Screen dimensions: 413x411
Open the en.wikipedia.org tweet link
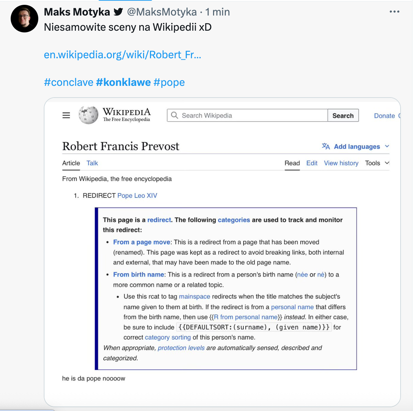122,55
